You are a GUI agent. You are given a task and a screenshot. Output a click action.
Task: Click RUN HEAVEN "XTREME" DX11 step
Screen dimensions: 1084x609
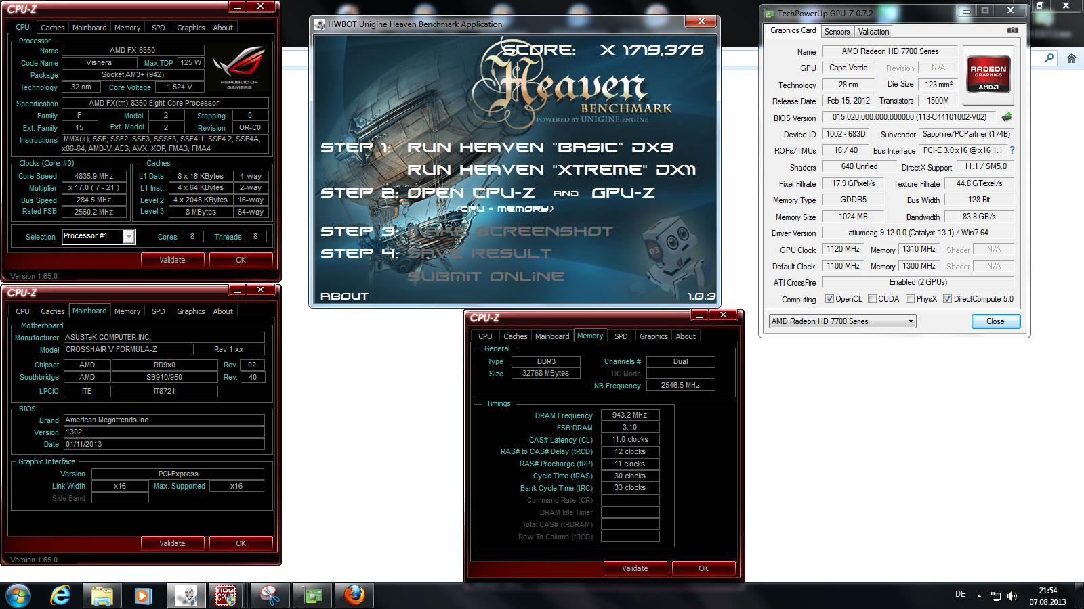[551, 170]
